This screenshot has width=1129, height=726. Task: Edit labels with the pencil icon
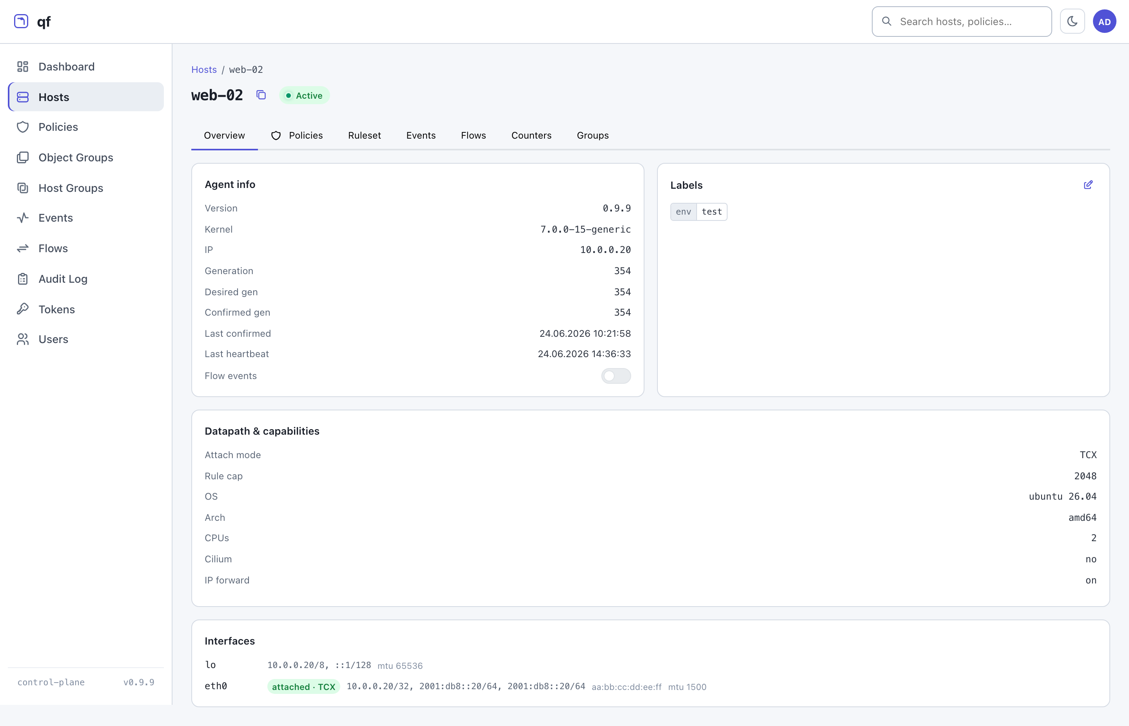coord(1088,185)
